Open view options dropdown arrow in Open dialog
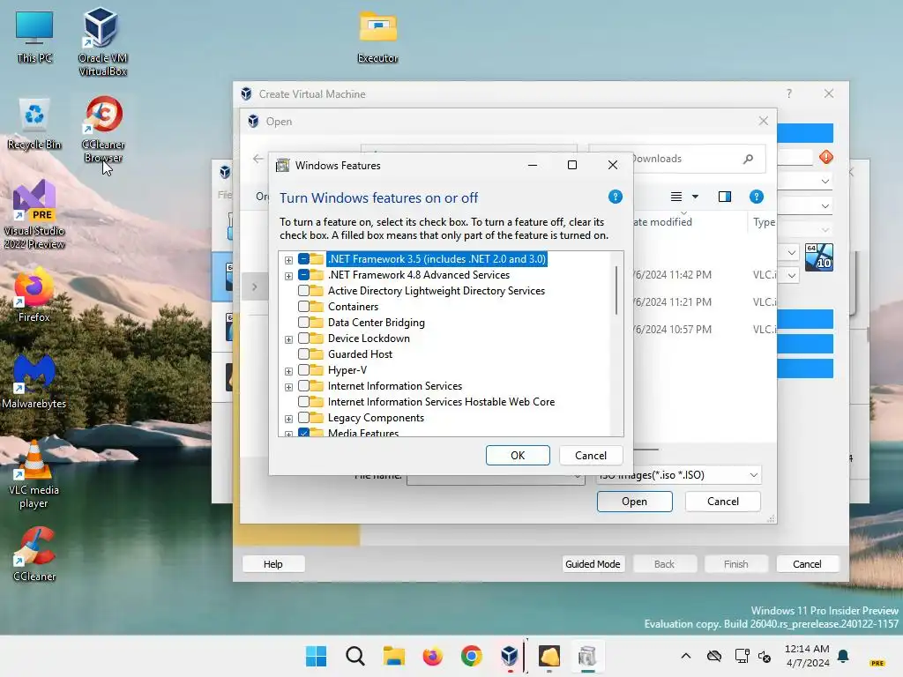 coord(695,197)
